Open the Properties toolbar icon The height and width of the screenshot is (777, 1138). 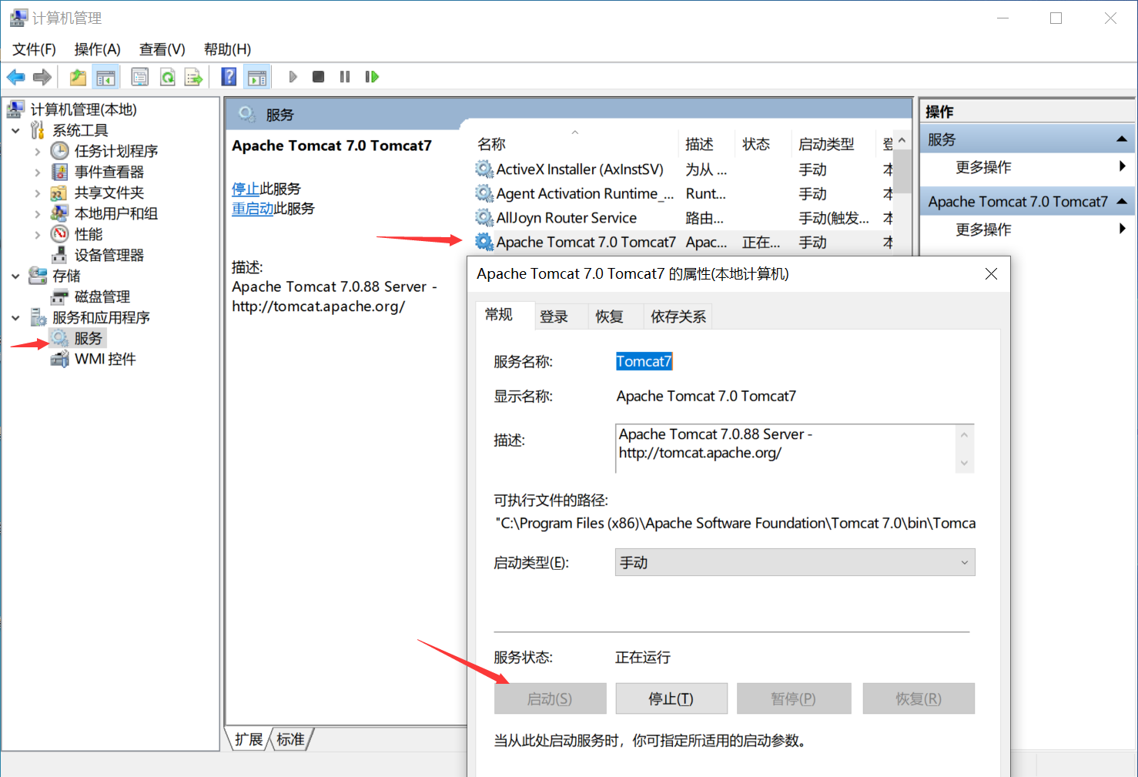point(140,77)
